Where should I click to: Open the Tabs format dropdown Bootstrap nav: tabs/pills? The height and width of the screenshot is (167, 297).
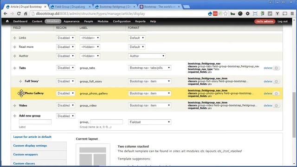point(149,68)
